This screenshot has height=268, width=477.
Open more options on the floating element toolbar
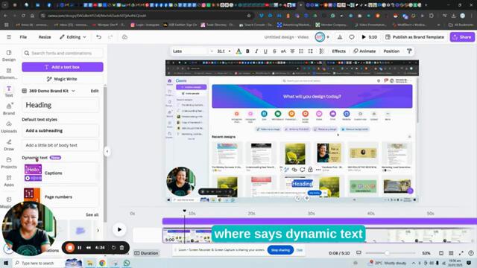click(x=318, y=170)
